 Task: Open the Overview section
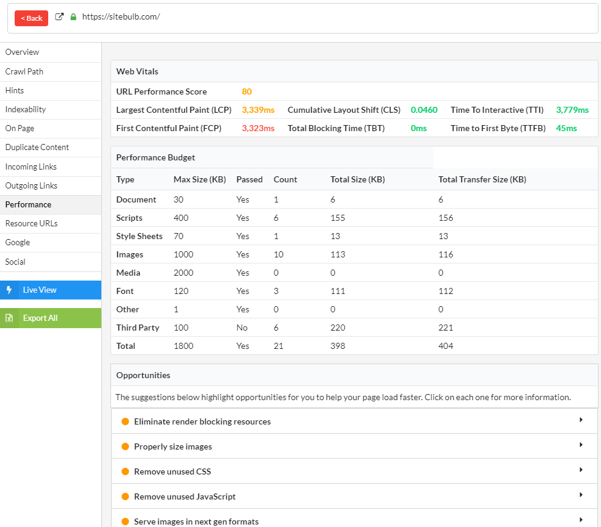51,52
